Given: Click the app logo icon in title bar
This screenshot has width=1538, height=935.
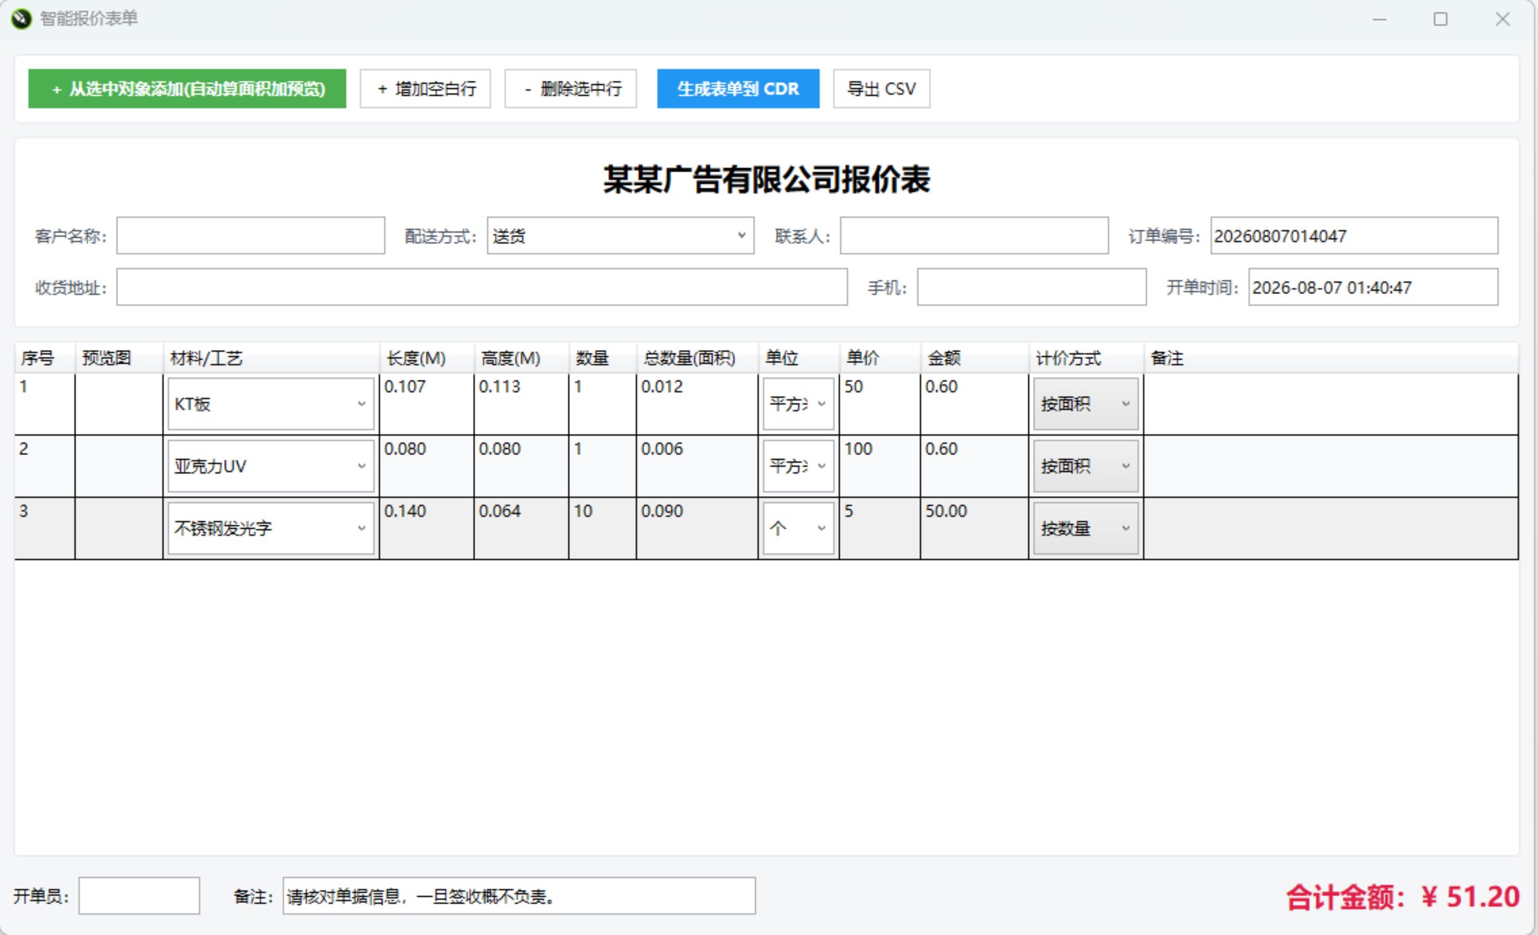Looking at the screenshot, I should coord(21,19).
